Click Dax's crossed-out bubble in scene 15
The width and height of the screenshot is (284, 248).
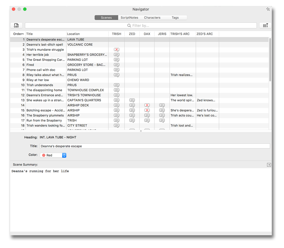click(x=147, y=111)
